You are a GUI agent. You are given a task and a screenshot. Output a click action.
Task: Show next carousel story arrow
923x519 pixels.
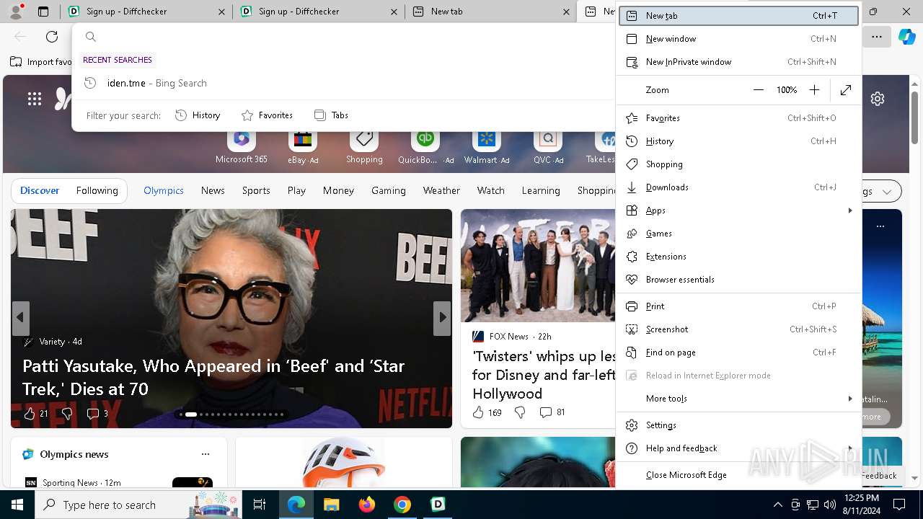(x=442, y=318)
